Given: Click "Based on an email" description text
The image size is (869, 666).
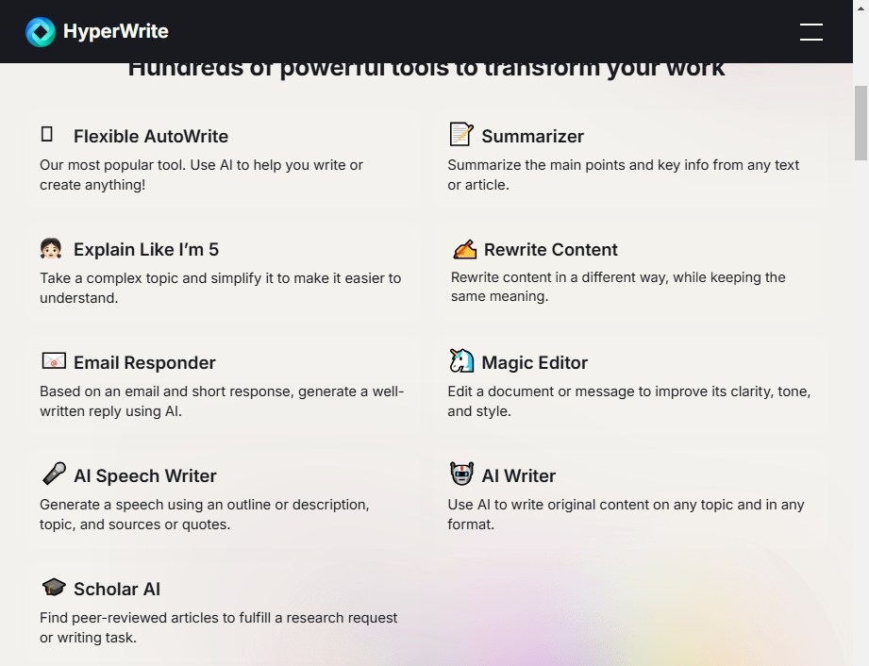Looking at the screenshot, I should pyautogui.click(x=222, y=401).
